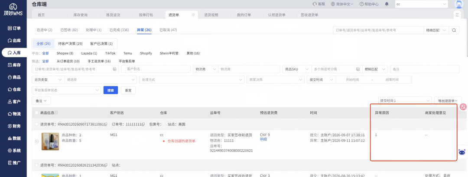
Task: Switch to the 首页 tab
Action: point(41,15)
